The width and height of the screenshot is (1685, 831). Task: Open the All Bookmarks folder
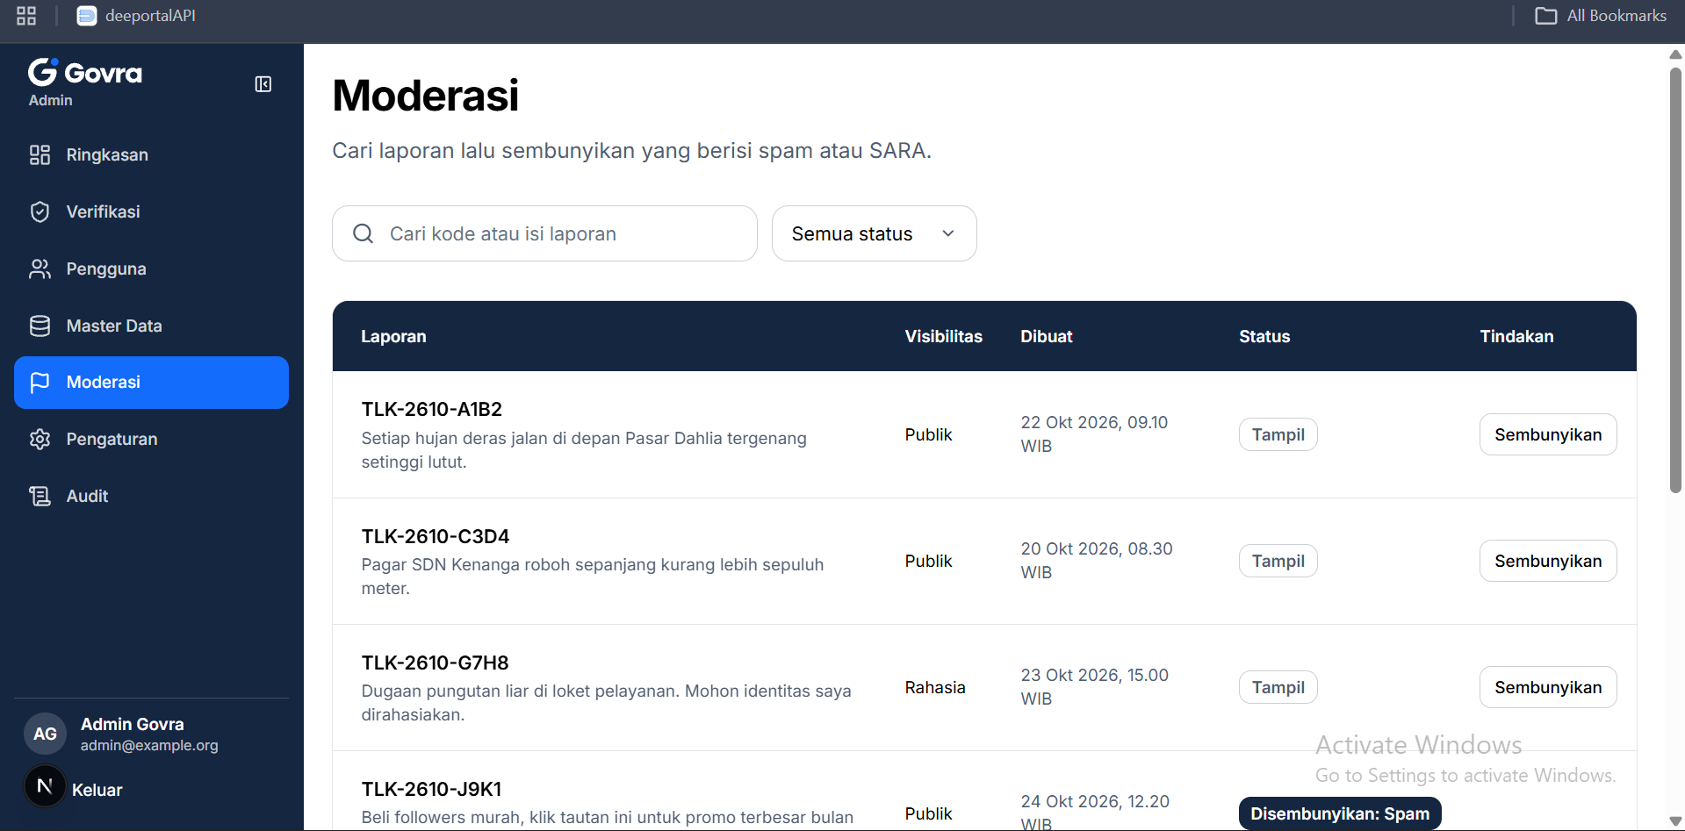pyautogui.click(x=1600, y=16)
